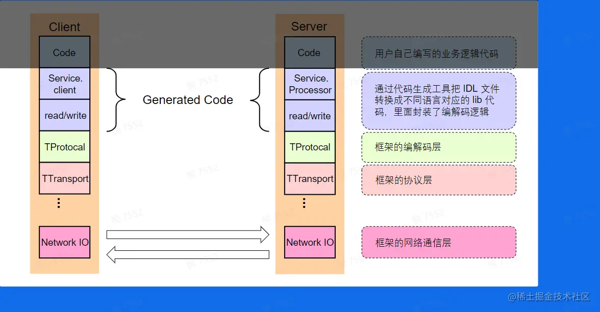The height and width of the screenshot is (312, 600).
Task: Select the Client Code box
Action: [64, 53]
